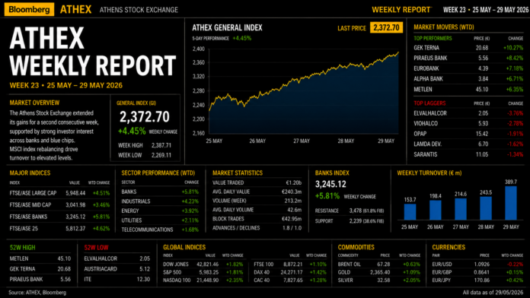The height and width of the screenshot is (298, 530).
Task: Click FTSE/ASE BANKS in major indices
Action: coord(60,217)
